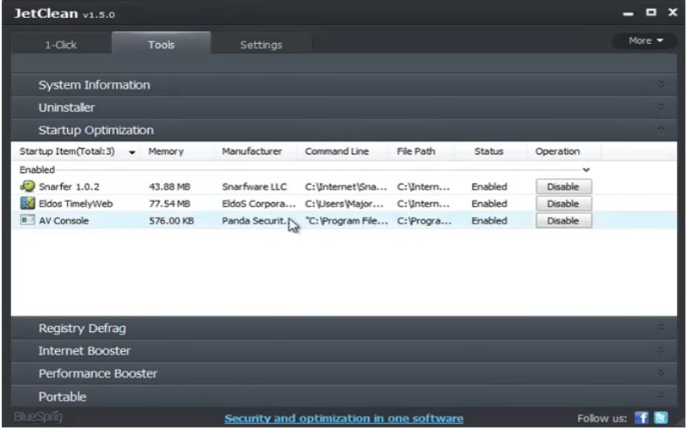Open the Twitter follow icon

pyautogui.click(x=660, y=418)
